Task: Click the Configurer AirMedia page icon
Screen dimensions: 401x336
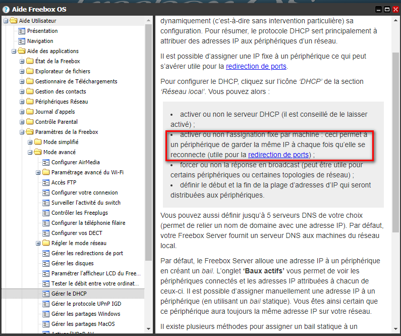Action: click(46, 162)
